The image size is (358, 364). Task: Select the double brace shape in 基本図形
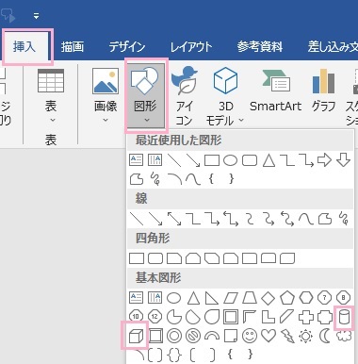174,355
